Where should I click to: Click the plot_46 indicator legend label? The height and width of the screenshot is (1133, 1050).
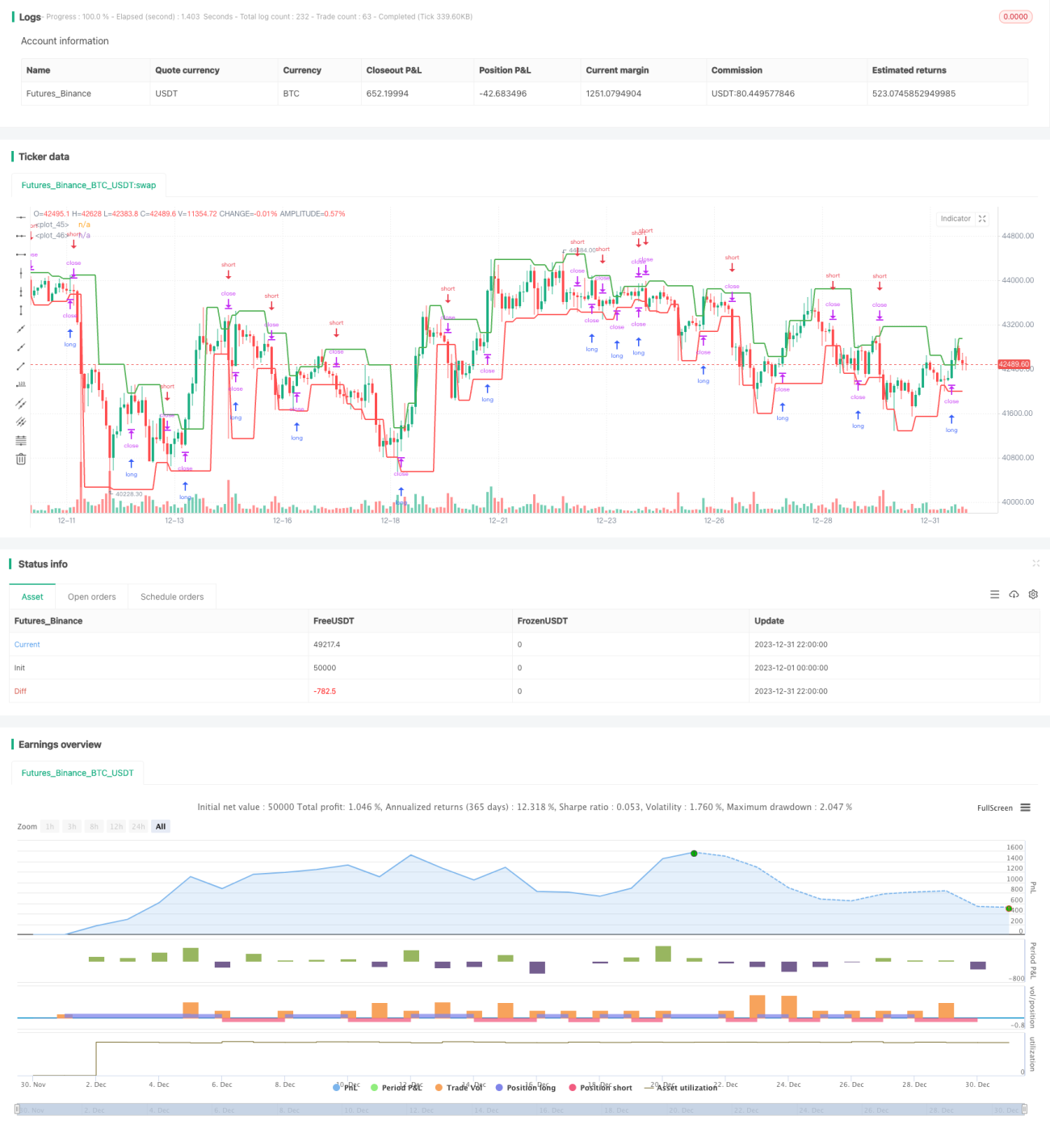pos(52,236)
